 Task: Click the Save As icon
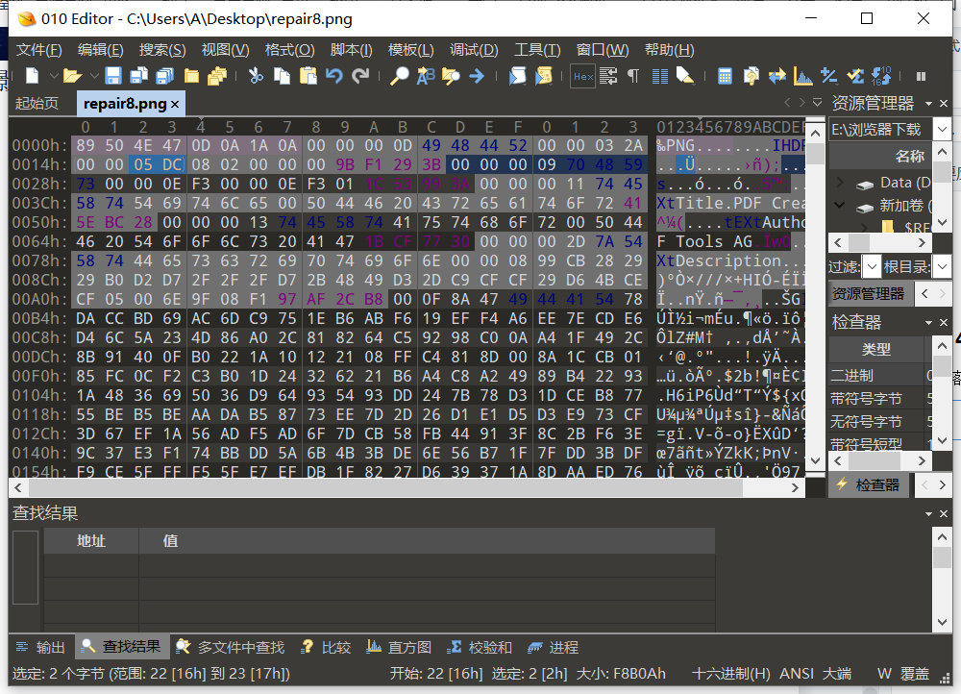[x=139, y=76]
